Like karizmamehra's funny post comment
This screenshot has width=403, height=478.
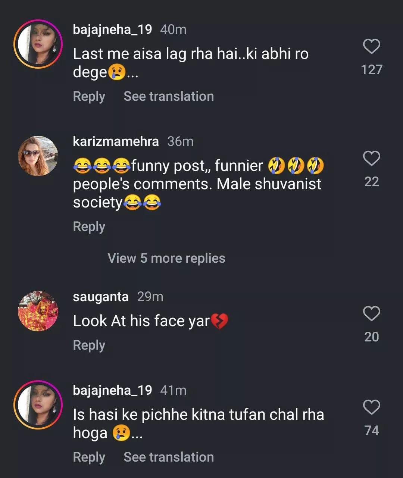tap(371, 159)
